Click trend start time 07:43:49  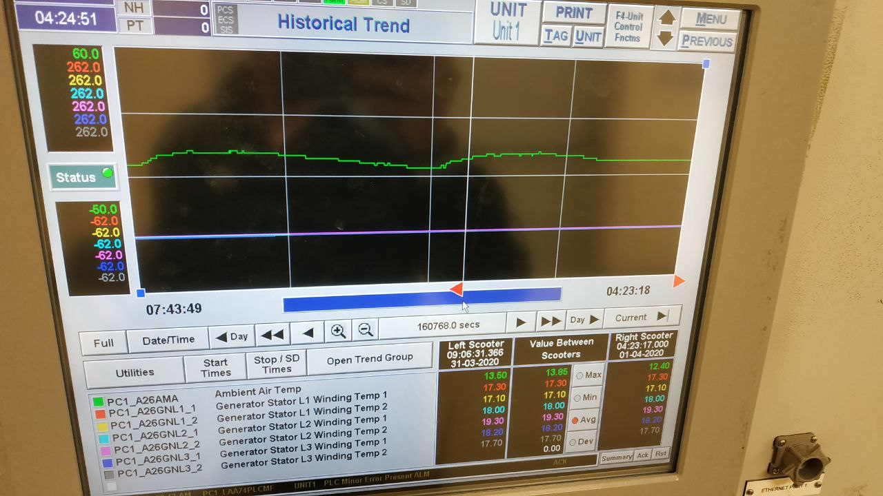[174, 309]
